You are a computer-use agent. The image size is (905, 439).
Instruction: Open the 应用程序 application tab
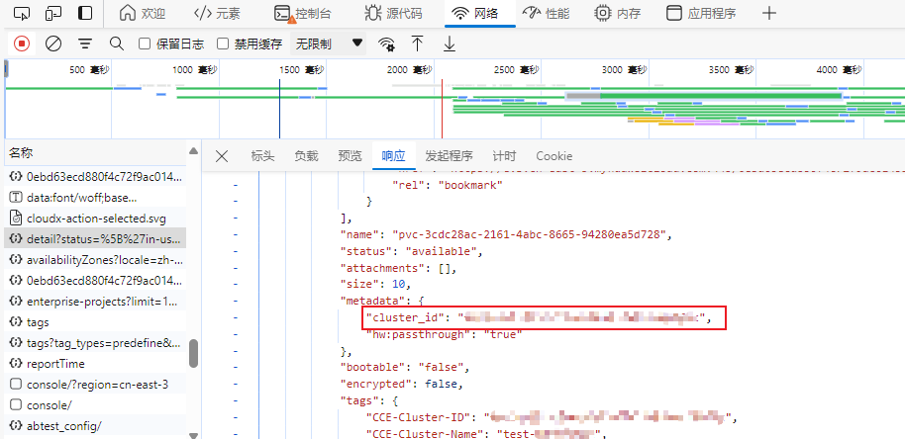click(x=701, y=13)
